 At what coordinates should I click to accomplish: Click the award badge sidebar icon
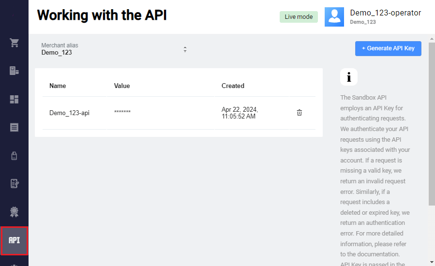[14, 212]
